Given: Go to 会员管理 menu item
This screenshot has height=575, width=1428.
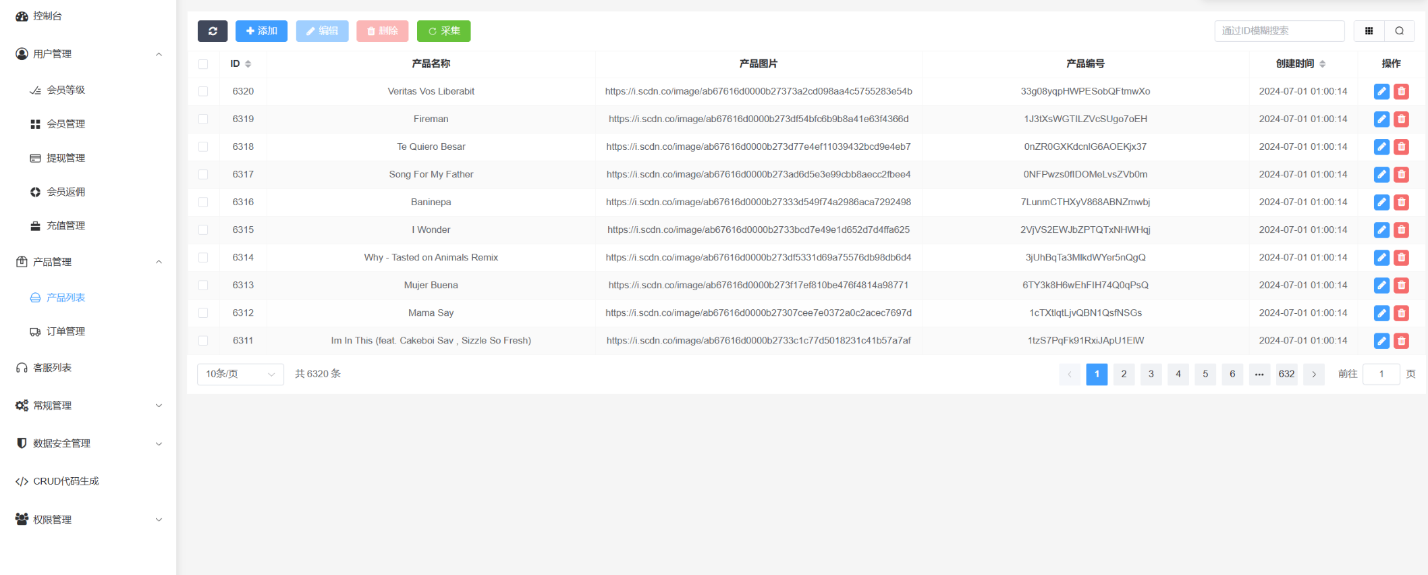Looking at the screenshot, I should click(65, 124).
